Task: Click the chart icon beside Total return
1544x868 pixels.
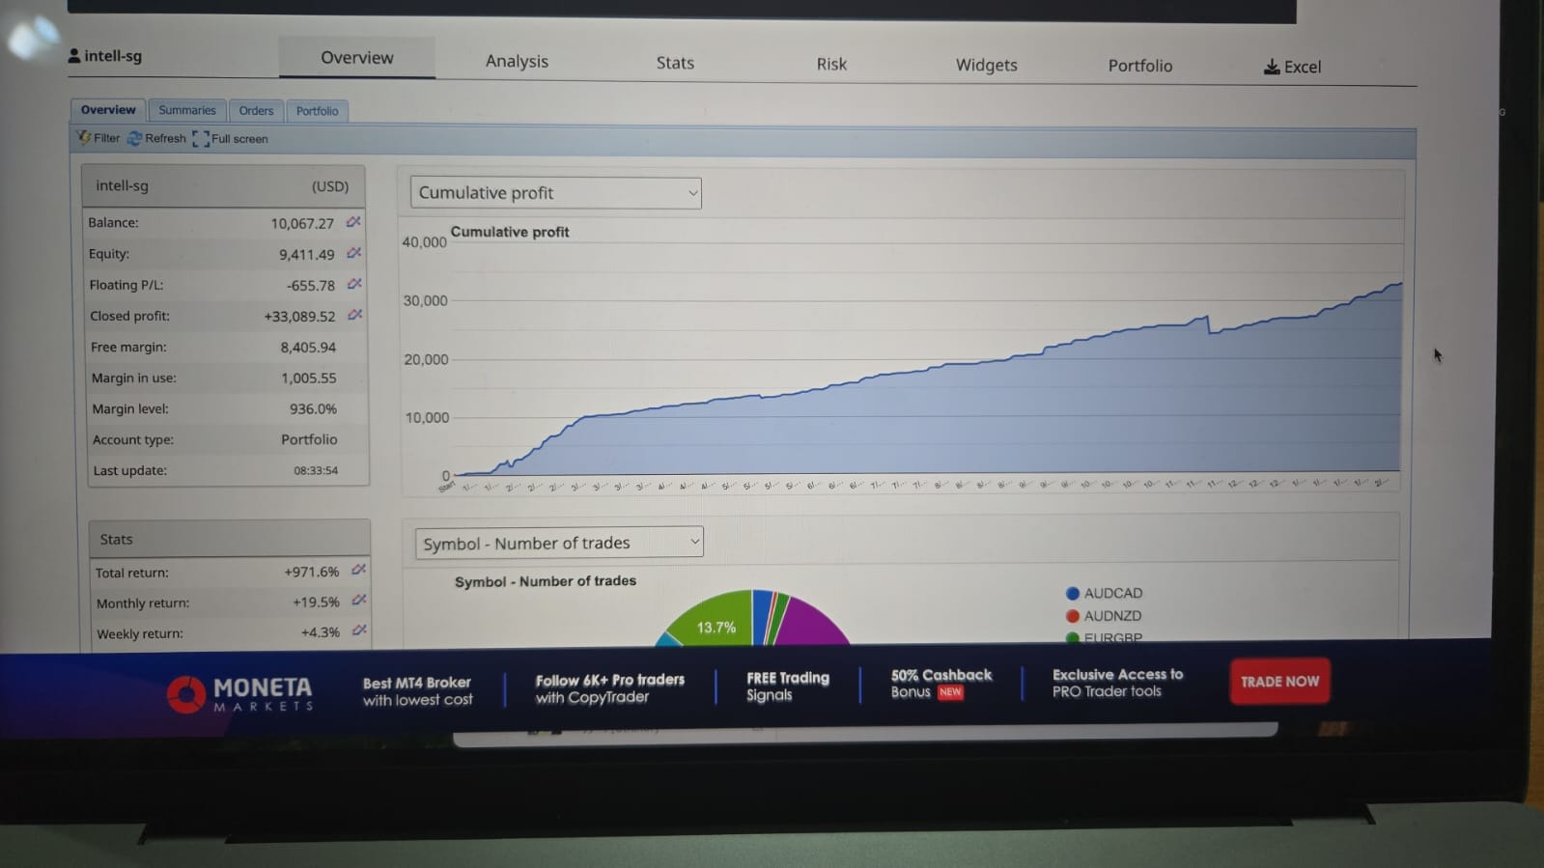Action: tap(358, 570)
